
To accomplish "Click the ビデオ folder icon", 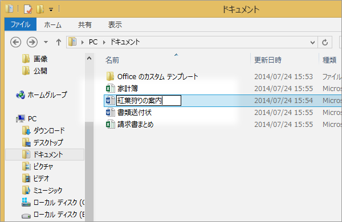I will (x=26, y=178).
